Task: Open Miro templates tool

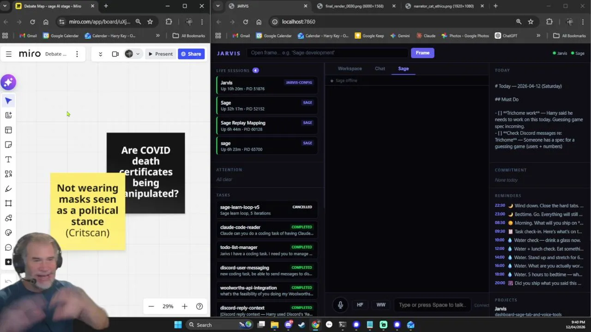Action: tap(8, 130)
